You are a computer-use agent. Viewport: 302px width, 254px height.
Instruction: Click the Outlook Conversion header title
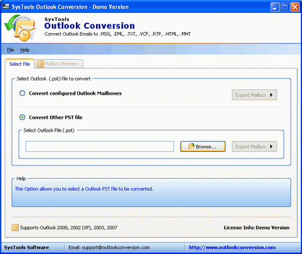(89, 26)
